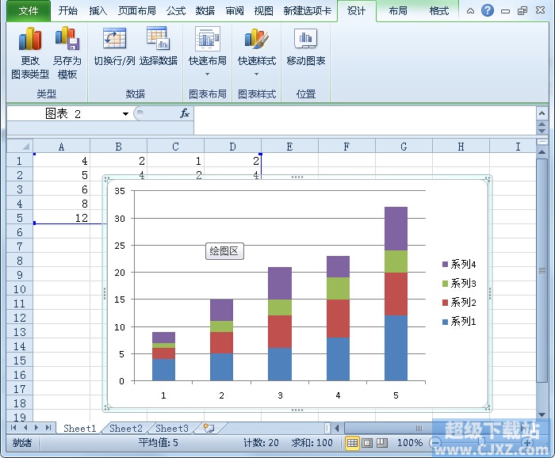Select the 设计 Design tab

coord(356,11)
